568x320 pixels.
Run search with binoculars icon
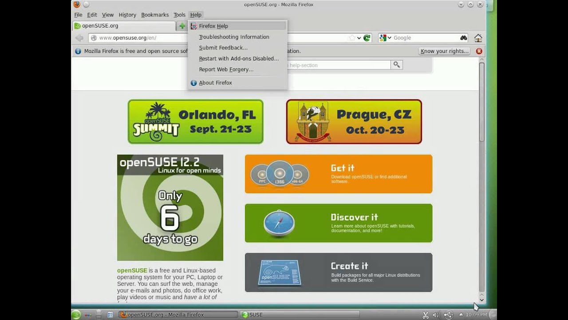(x=464, y=38)
